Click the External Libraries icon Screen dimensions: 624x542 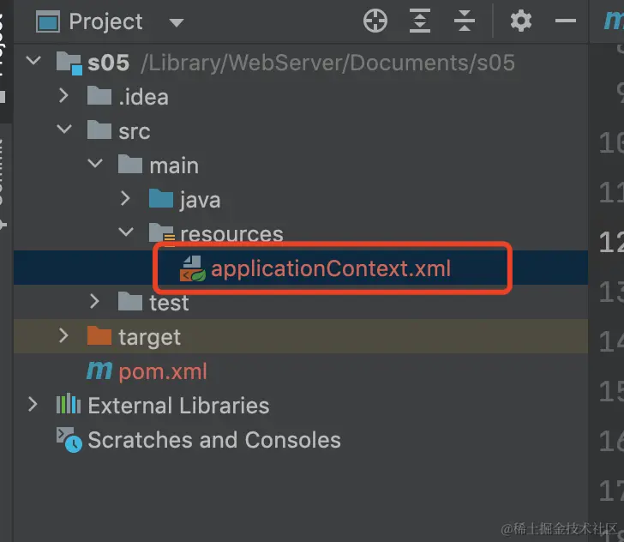click(69, 406)
